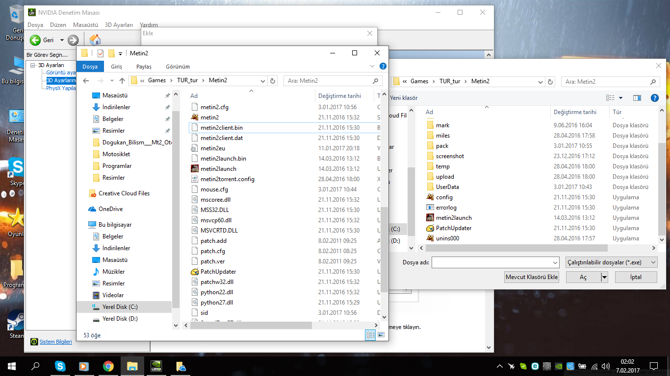Sort Explorer by Değiştirme tarihi column
Image resolution: width=670 pixels, height=376 pixels.
point(339,96)
